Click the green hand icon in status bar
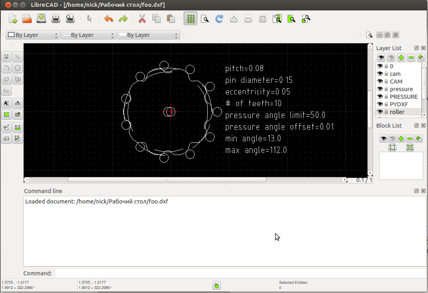 click(x=217, y=286)
